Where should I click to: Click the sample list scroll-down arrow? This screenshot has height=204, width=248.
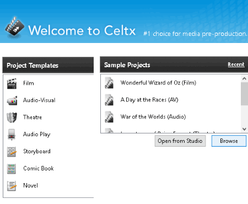[244, 129]
